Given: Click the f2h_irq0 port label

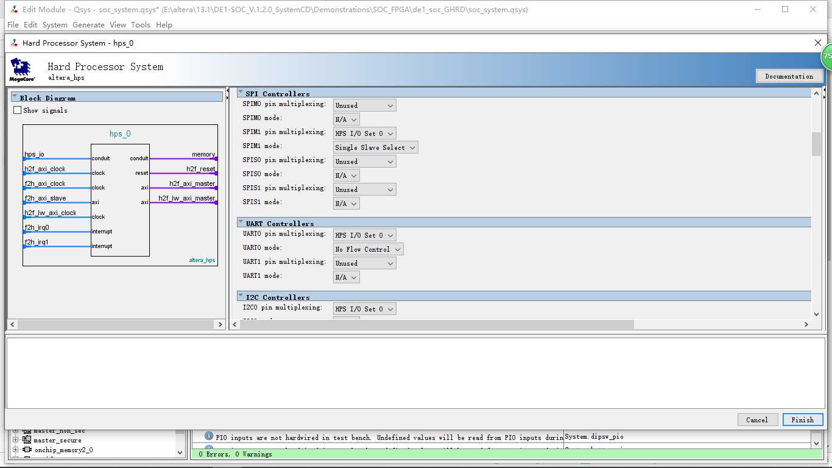Looking at the screenshot, I should point(37,227).
